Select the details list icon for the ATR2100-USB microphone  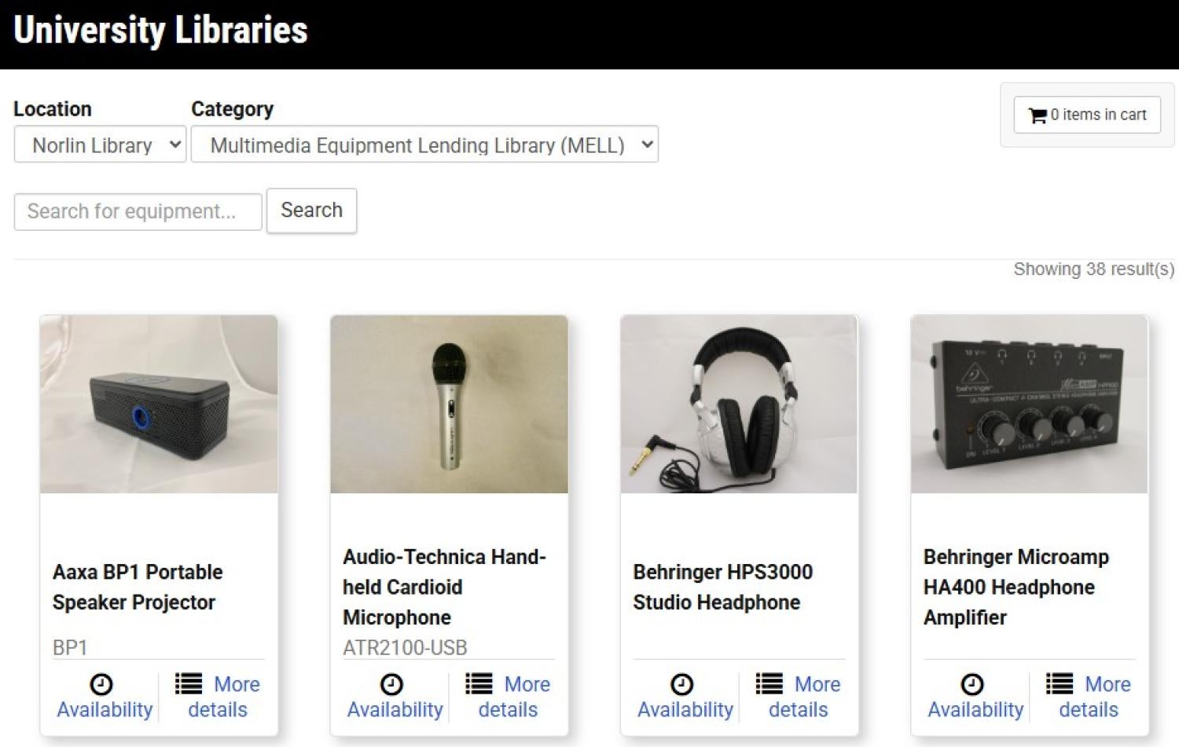[477, 683]
